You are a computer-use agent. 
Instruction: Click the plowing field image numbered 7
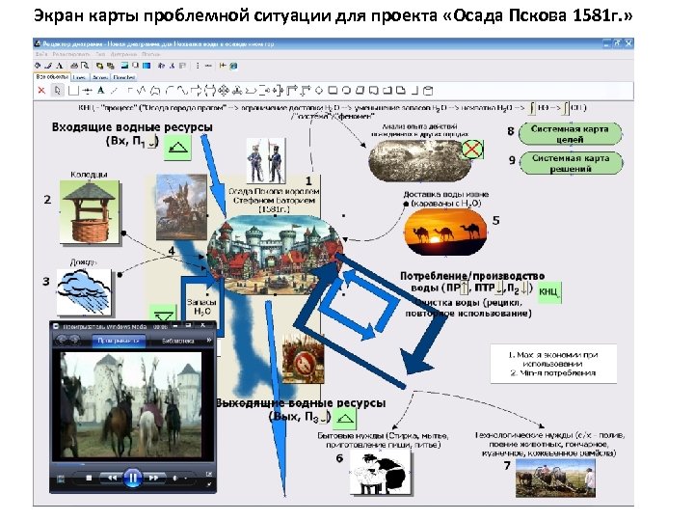click(555, 478)
